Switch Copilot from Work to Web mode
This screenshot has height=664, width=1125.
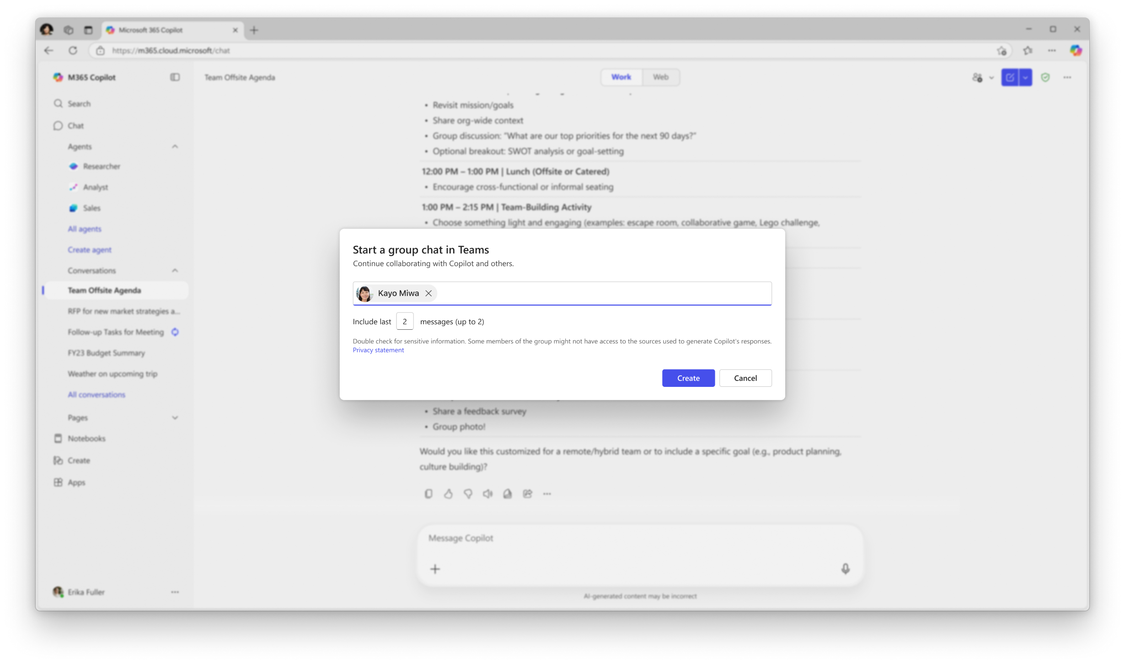[661, 77]
